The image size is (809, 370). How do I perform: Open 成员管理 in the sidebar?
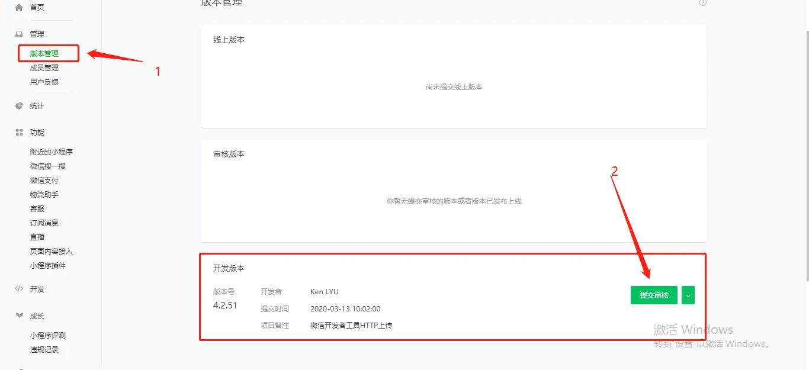(x=44, y=68)
